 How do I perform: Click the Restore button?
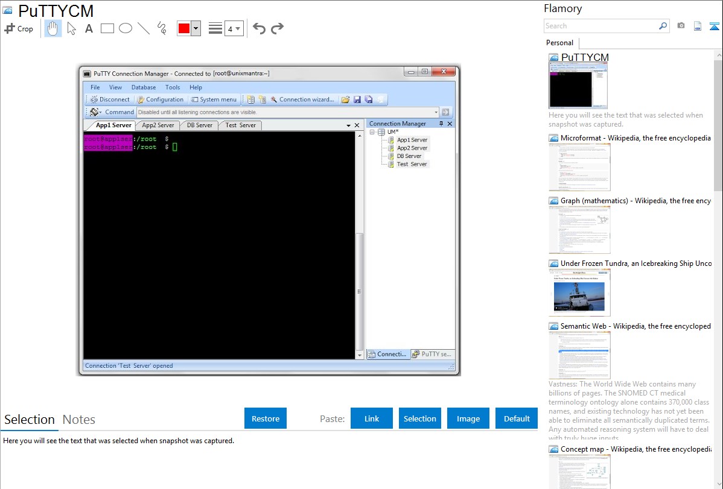tap(266, 418)
